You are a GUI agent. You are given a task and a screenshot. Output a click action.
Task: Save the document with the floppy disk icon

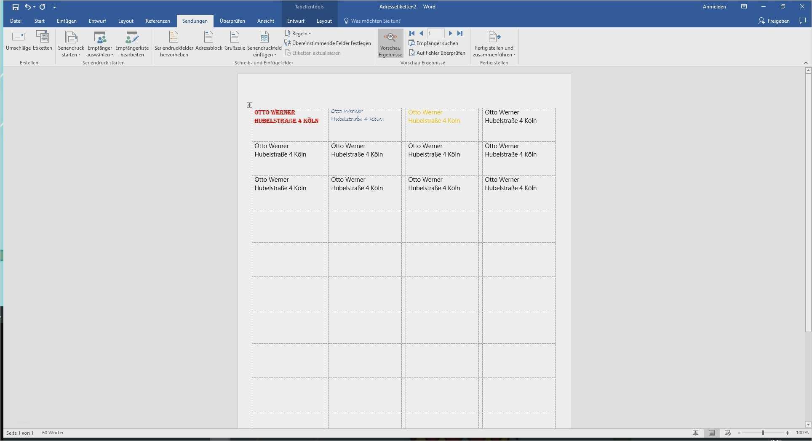click(x=16, y=7)
